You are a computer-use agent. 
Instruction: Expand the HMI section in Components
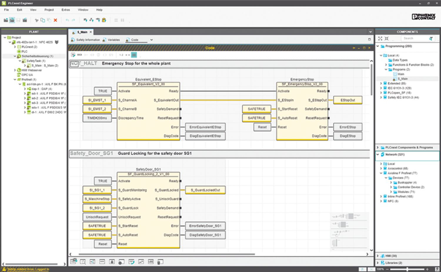378,256
